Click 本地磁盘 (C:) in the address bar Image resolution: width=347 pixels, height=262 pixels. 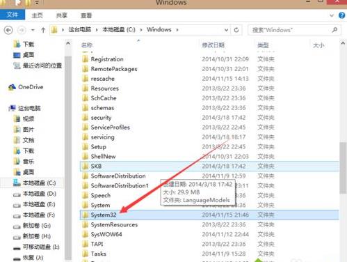coord(119,29)
